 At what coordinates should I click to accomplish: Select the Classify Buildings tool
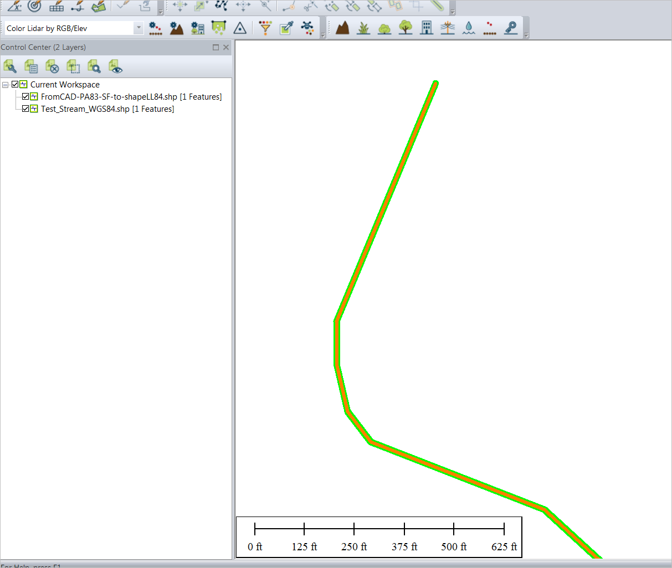point(426,27)
